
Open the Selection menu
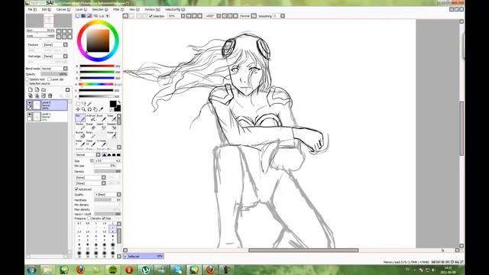[100, 10]
